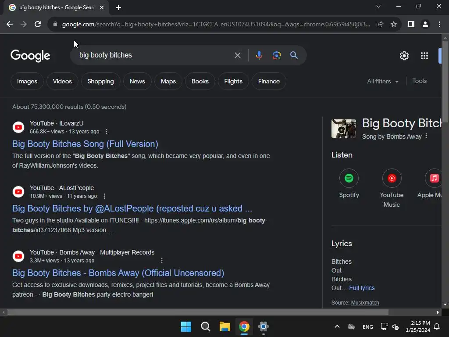Viewport: 449px width, 337px height.
Task: Click inside the Google search field
Action: [155, 55]
